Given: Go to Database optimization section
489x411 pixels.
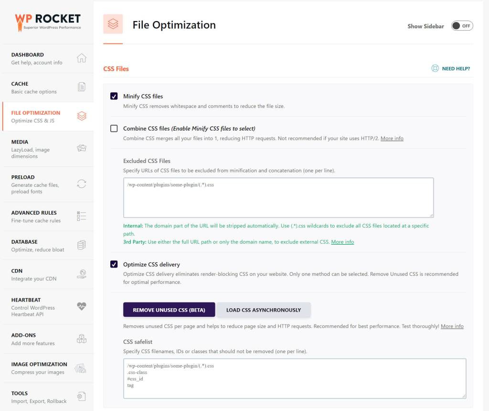Looking at the screenshot, I should click(48, 245).
